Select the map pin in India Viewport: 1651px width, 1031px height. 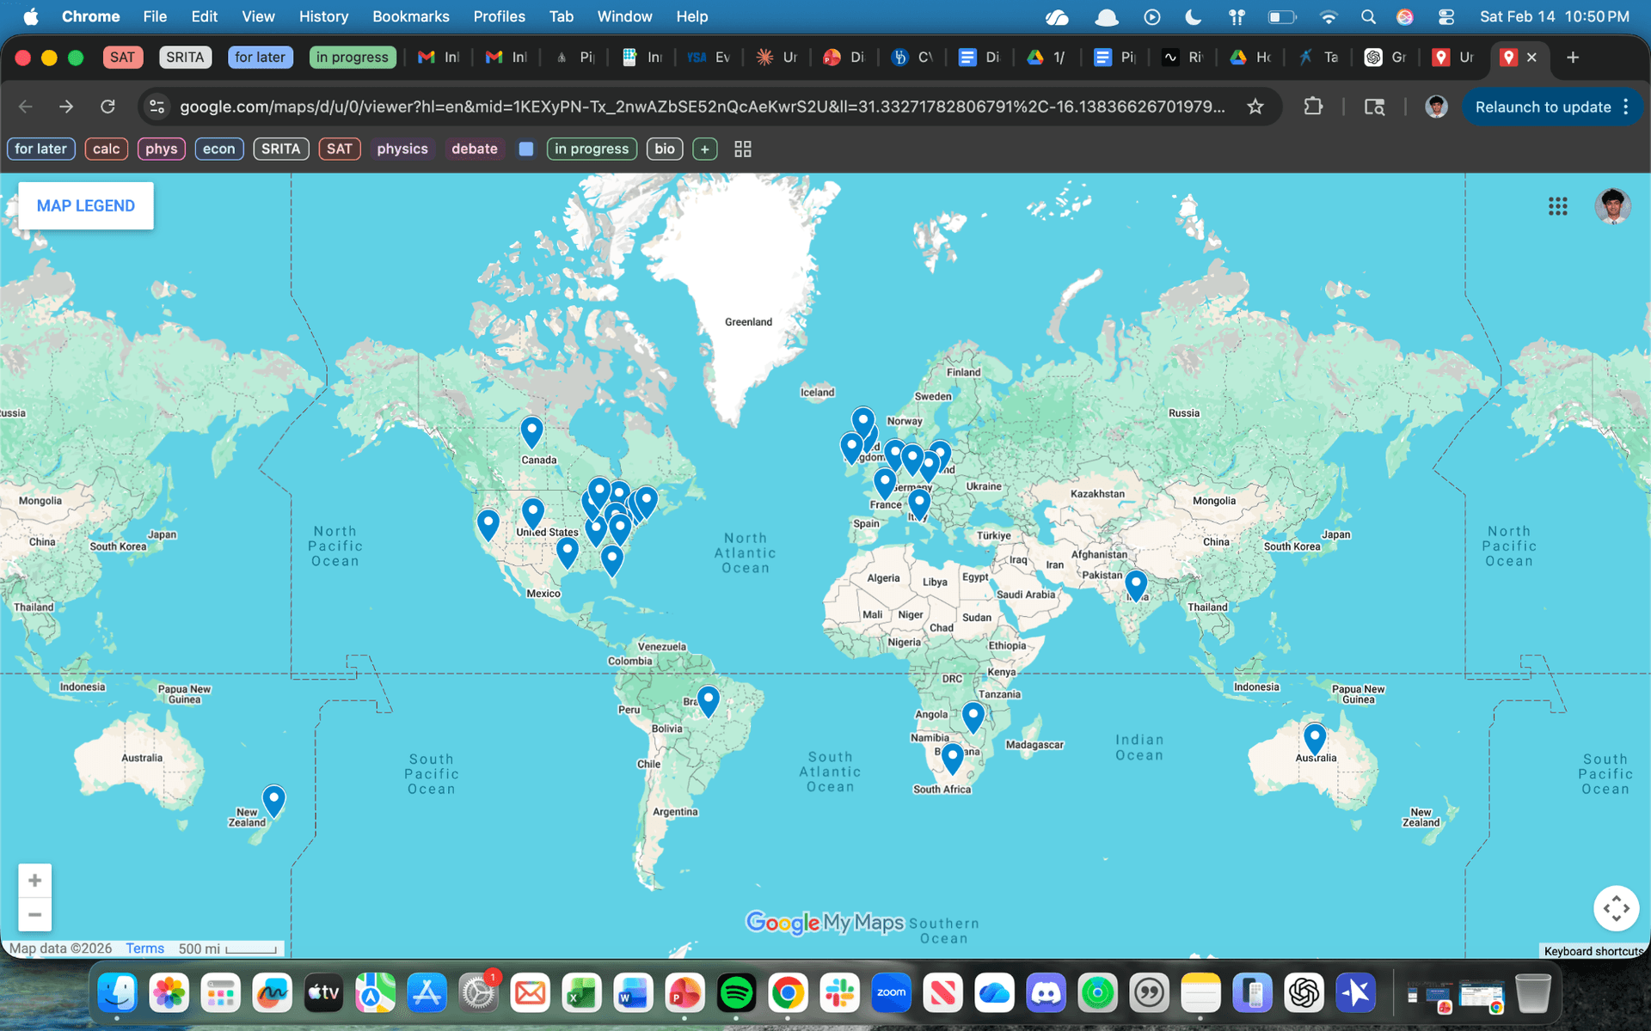pyautogui.click(x=1136, y=586)
